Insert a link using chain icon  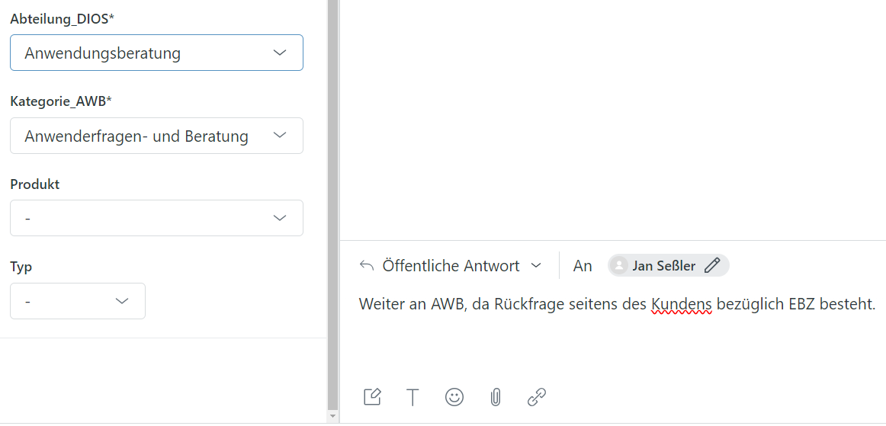pyautogui.click(x=537, y=397)
